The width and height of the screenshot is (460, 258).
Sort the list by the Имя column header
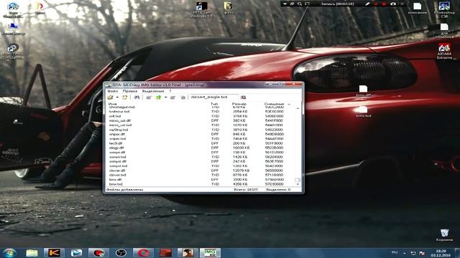point(112,104)
